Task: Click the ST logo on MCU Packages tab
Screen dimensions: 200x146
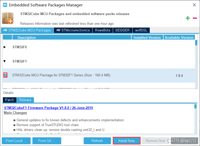Action: pyautogui.click(x=5, y=30)
